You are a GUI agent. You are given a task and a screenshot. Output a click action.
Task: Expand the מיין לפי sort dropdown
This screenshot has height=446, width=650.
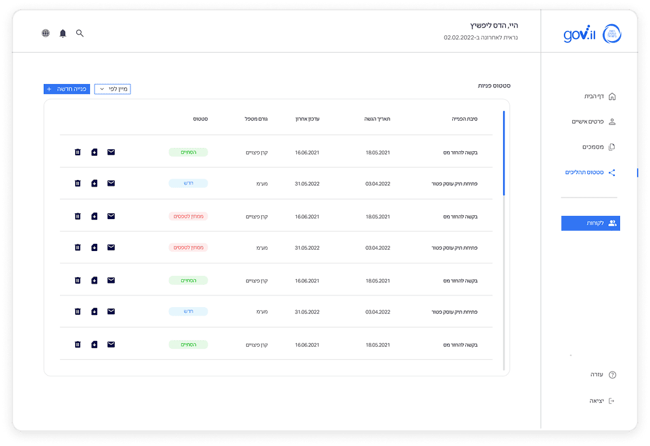pyautogui.click(x=112, y=89)
